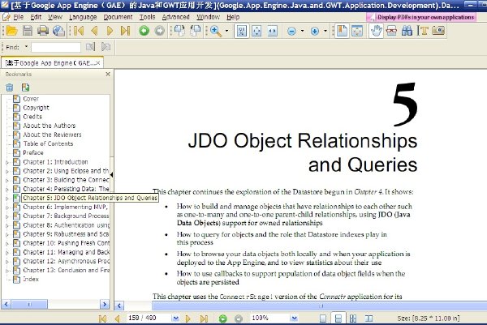Open the Window menu
Viewport: 487px width, 325px height.
click(x=208, y=17)
